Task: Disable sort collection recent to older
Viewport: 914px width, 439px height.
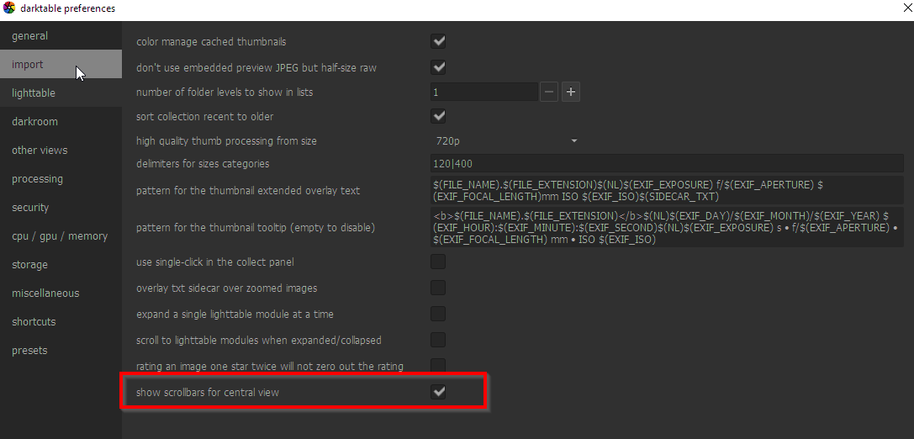Action: click(x=438, y=116)
